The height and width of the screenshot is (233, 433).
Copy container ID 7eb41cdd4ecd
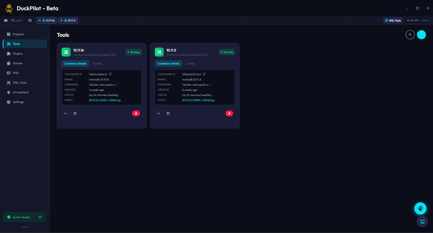(110, 74)
